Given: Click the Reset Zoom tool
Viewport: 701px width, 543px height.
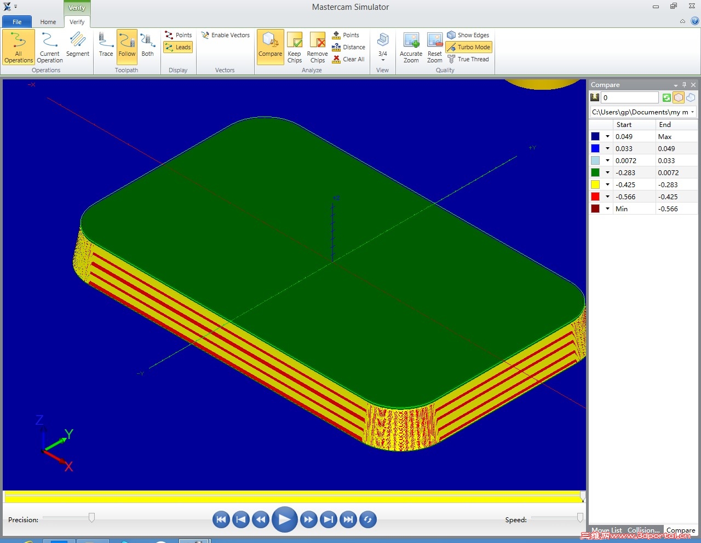Looking at the screenshot, I should [x=435, y=47].
